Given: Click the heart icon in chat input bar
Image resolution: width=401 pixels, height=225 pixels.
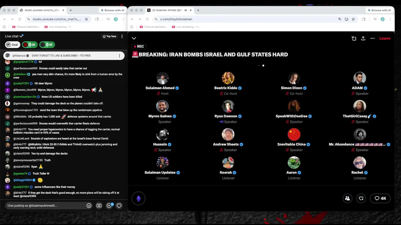Looking at the screenshot, I should 119,206.
